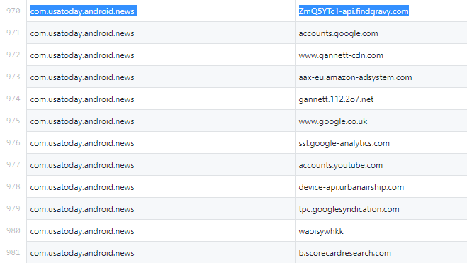Click the accounts.youtube.com cell

coord(381,165)
